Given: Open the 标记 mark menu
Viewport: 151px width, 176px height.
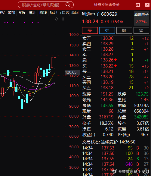Looking at the screenshot, I should 54,13.
